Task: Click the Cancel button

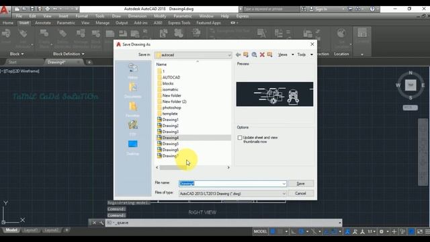Action: (x=300, y=194)
